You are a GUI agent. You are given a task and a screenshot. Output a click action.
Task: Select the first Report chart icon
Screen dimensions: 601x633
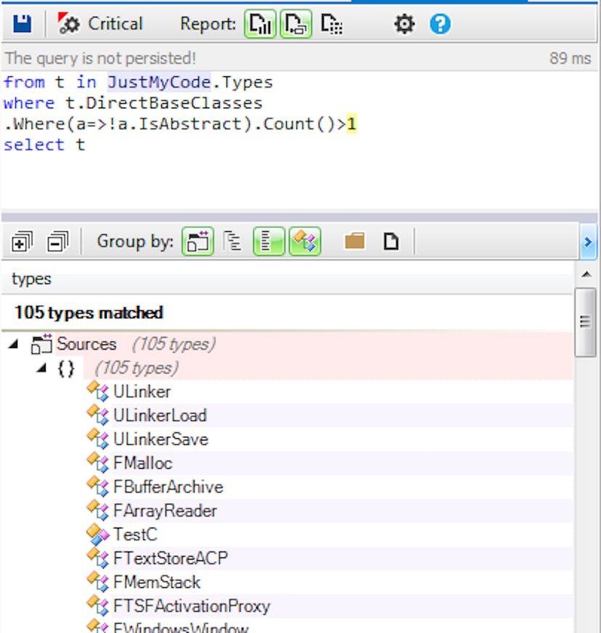click(261, 23)
